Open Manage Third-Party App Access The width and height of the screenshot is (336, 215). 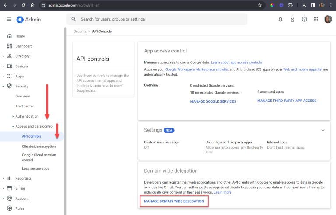click(x=287, y=101)
